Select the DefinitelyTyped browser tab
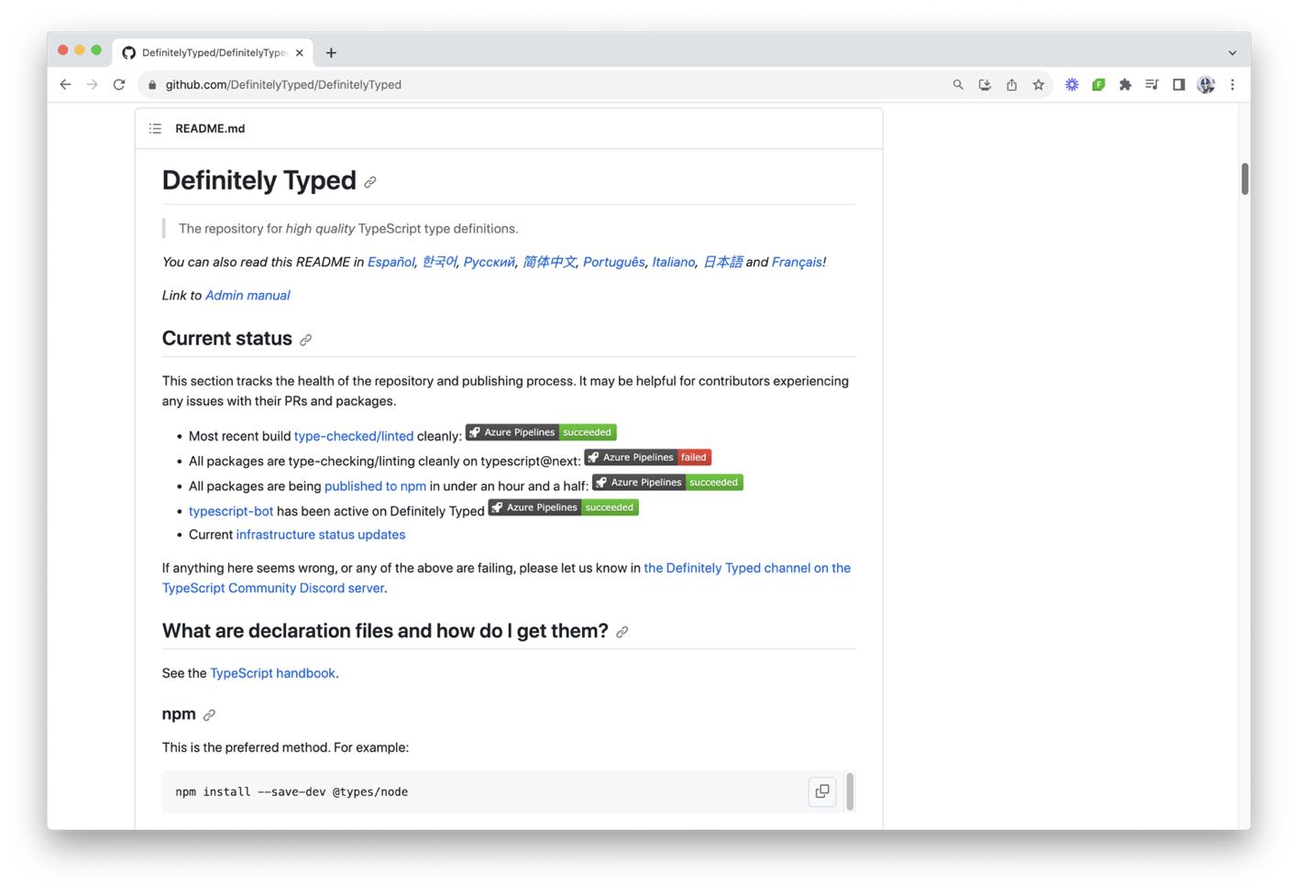Screen dimensions: 1298x892 tap(213, 52)
